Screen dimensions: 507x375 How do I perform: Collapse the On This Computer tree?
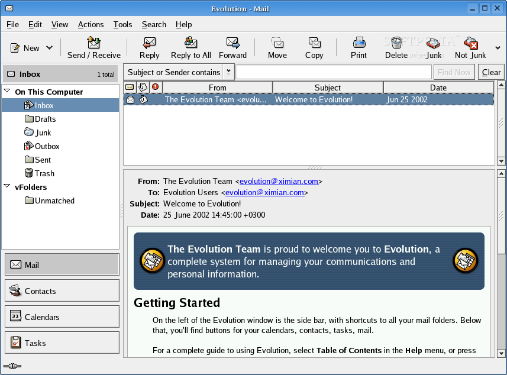7,92
